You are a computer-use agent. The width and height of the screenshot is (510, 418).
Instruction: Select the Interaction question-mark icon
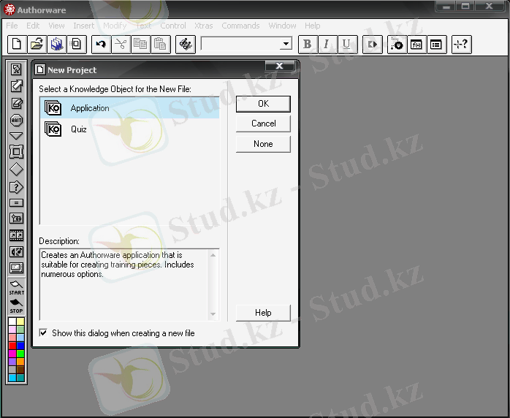pyautogui.click(x=16, y=187)
